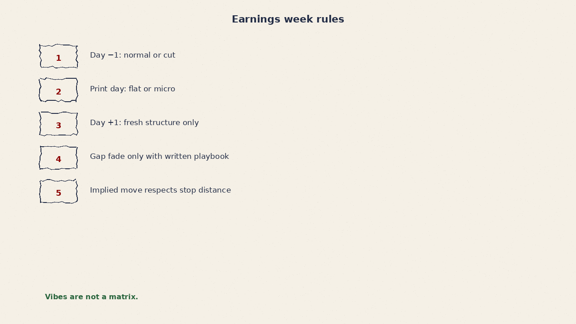The width and height of the screenshot is (576, 324).
Task: Click the number 4 badge
Action: (x=58, y=157)
